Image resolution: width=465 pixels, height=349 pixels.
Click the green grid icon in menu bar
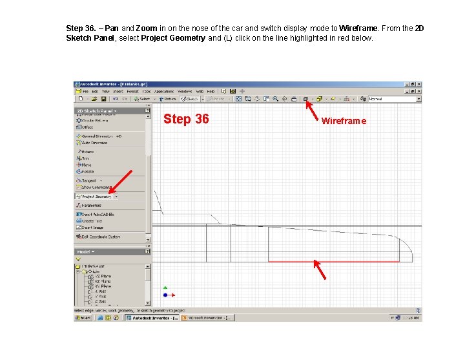pyautogui.click(x=232, y=91)
